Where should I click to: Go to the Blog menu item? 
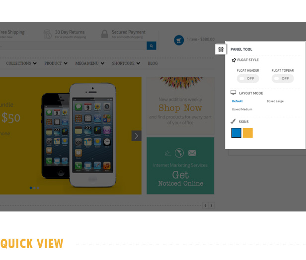[153, 63]
